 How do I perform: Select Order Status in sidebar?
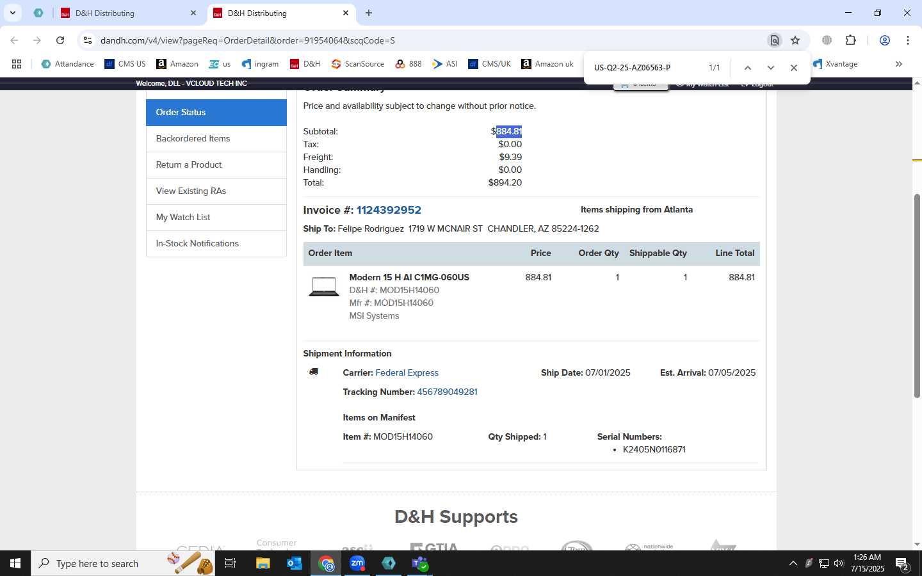coord(216,112)
